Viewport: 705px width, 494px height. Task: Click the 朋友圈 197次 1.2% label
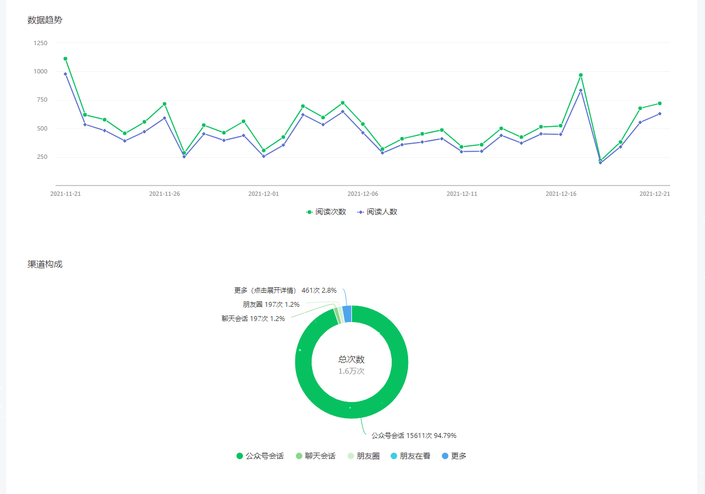(271, 305)
